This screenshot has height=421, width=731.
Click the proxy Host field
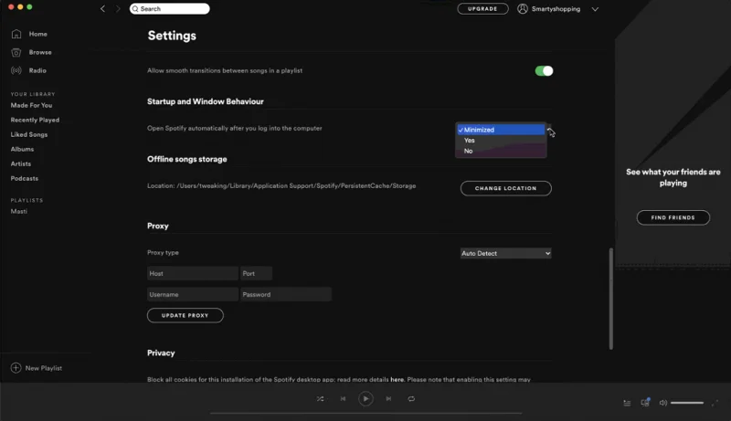click(193, 273)
